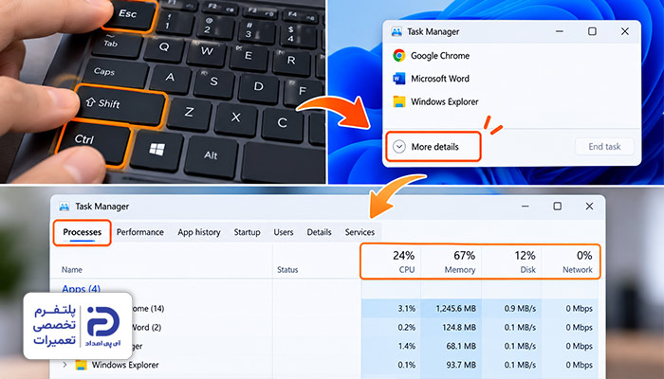Sort by the Status column header
664x379 pixels.
pyautogui.click(x=287, y=269)
